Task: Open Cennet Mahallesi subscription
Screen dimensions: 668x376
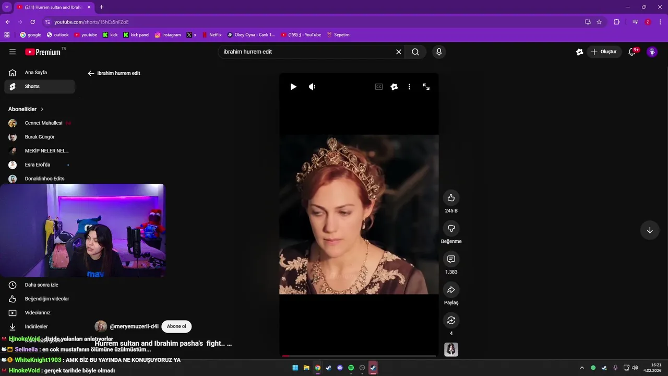Action: pyautogui.click(x=40, y=123)
